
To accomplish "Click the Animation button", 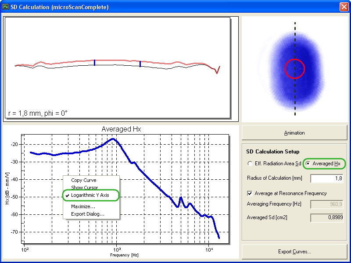I will coord(294,133).
